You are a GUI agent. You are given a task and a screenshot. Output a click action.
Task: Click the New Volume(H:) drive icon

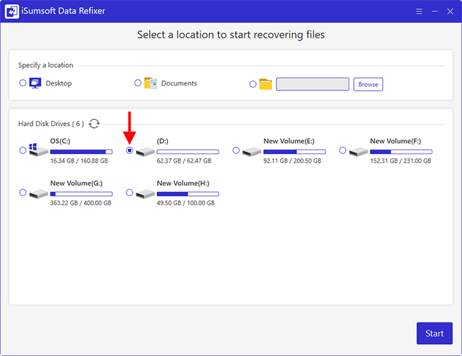pyautogui.click(x=145, y=194)
